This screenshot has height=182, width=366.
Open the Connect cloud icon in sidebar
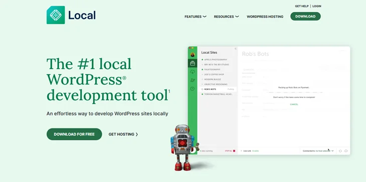pos(193,71)
